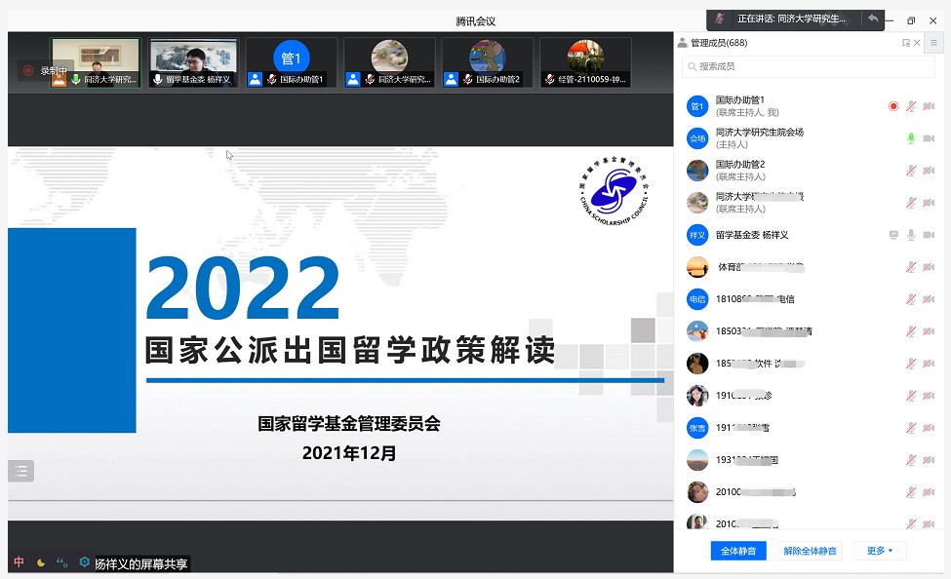Expand the 更多 dropdown
This screenshot has height=579, width=951.
(x=880, y=551)
